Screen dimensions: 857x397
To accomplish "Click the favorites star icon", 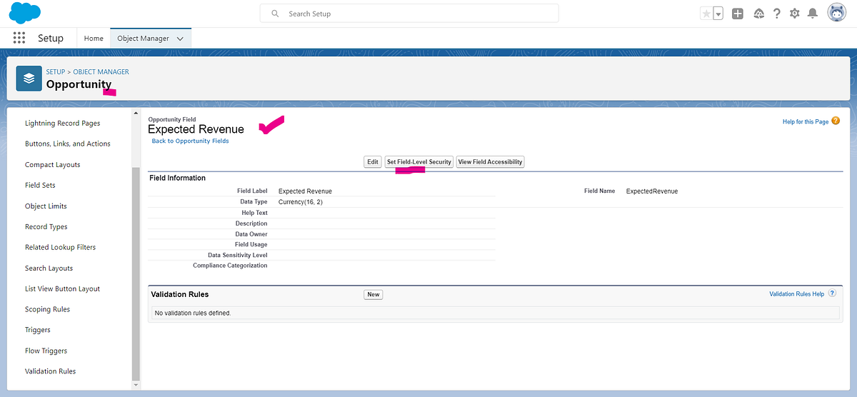I will (706, 14).
